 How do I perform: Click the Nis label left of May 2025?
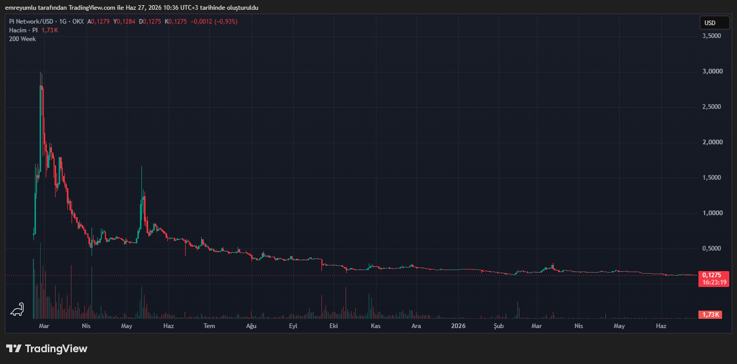pyautogui.click(x=86, y=326)
